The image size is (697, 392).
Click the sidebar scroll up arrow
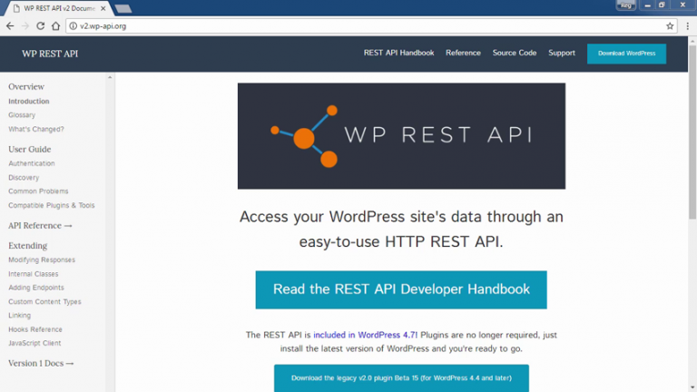point(110,78)
